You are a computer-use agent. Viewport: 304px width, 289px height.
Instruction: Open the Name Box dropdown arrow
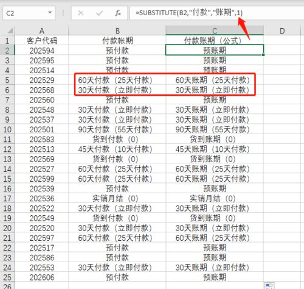tap(50, 13)
